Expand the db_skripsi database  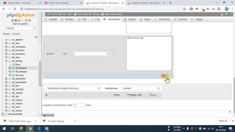pos(6,103)
